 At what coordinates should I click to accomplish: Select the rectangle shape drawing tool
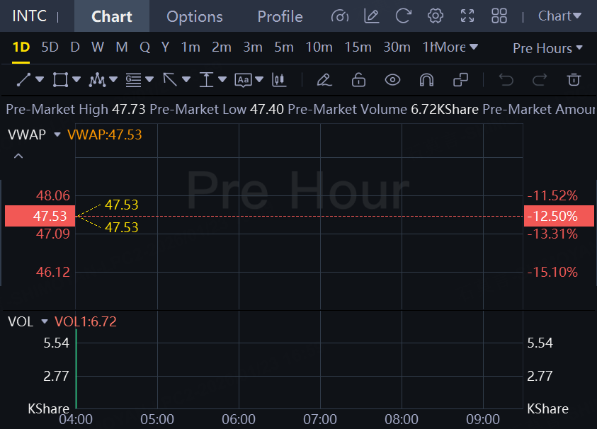60,80
